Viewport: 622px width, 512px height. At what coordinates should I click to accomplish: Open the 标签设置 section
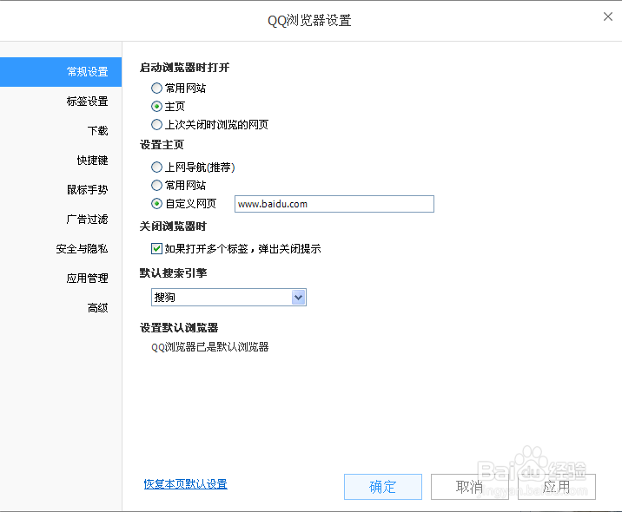point(87,102)
